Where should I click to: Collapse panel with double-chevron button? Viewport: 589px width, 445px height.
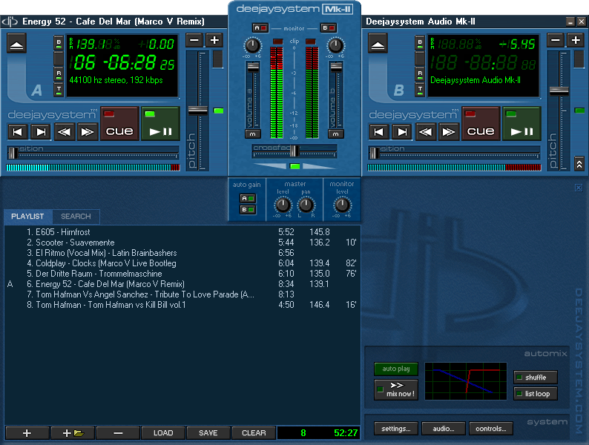coord(579,163)
